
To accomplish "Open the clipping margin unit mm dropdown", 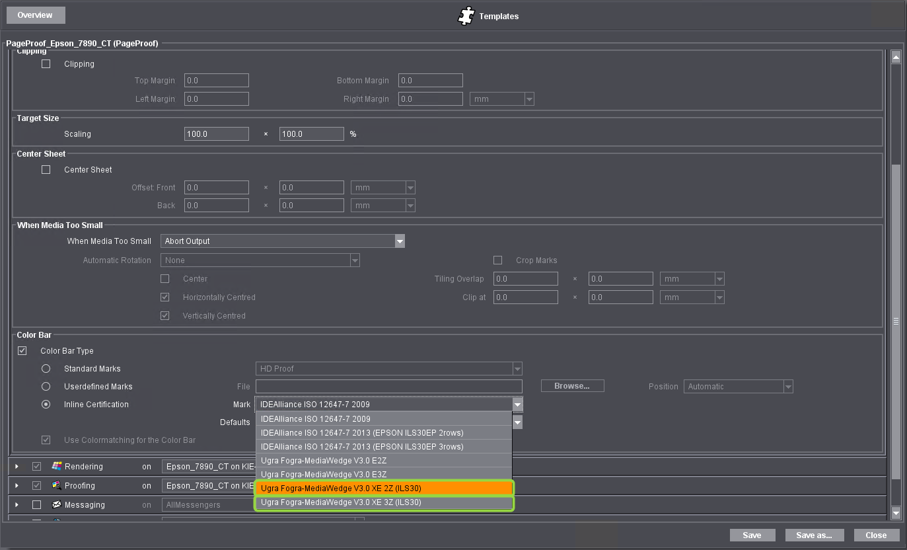I will coord(501,99).
